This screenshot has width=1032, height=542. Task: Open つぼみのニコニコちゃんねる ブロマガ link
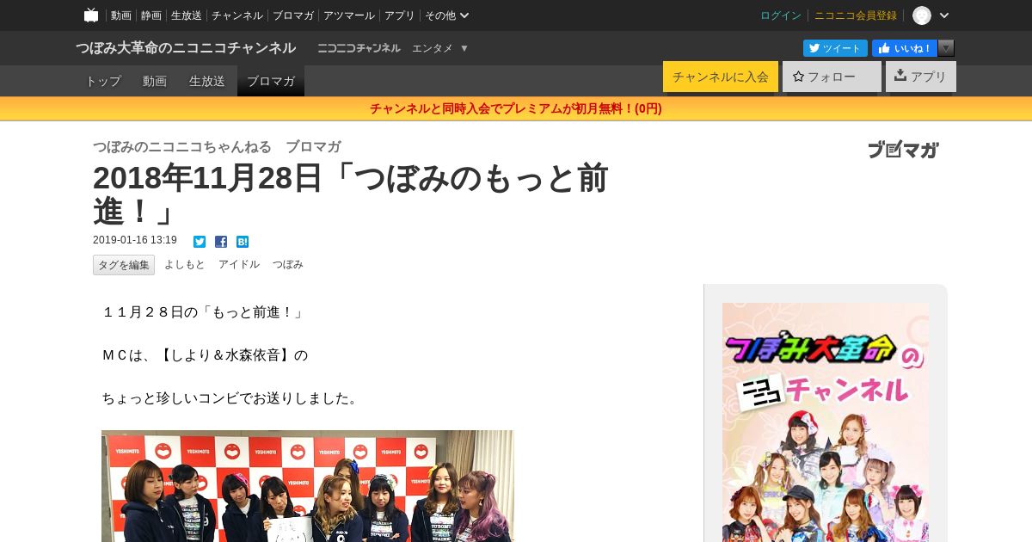(x=217, y=147)
